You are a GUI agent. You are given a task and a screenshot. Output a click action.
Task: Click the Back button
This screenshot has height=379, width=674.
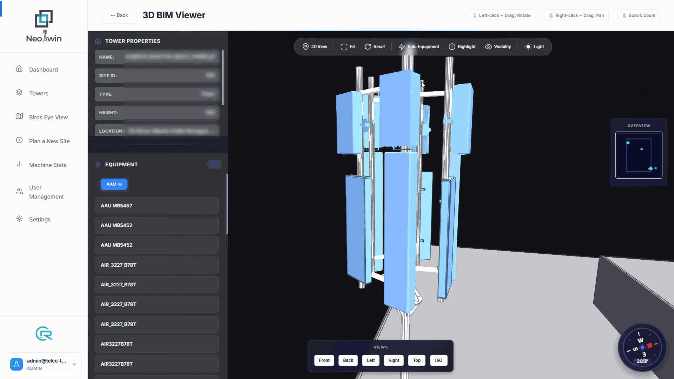tap(119, 15)
